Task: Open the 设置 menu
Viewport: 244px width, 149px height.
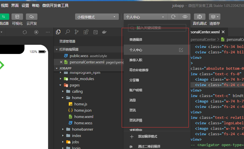Action: pyautogui.click(x=25, y=5)
